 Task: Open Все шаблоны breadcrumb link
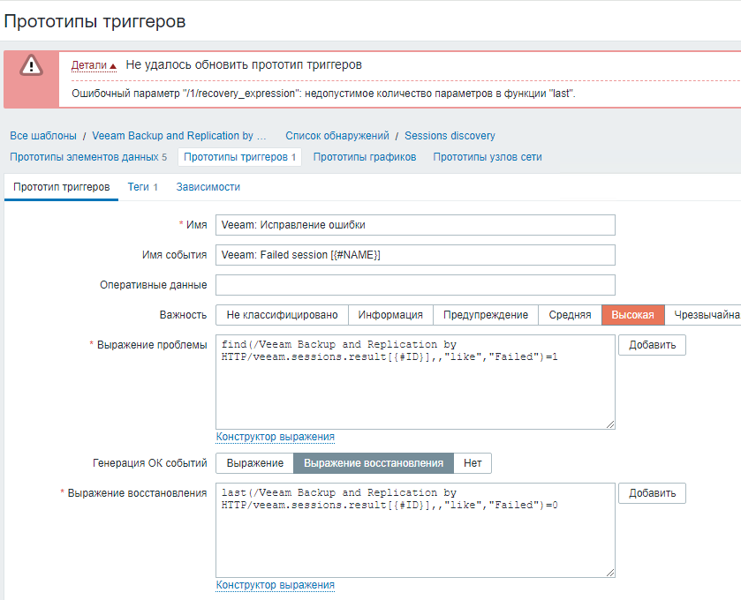pyautogui.click(x=43, y=136)
